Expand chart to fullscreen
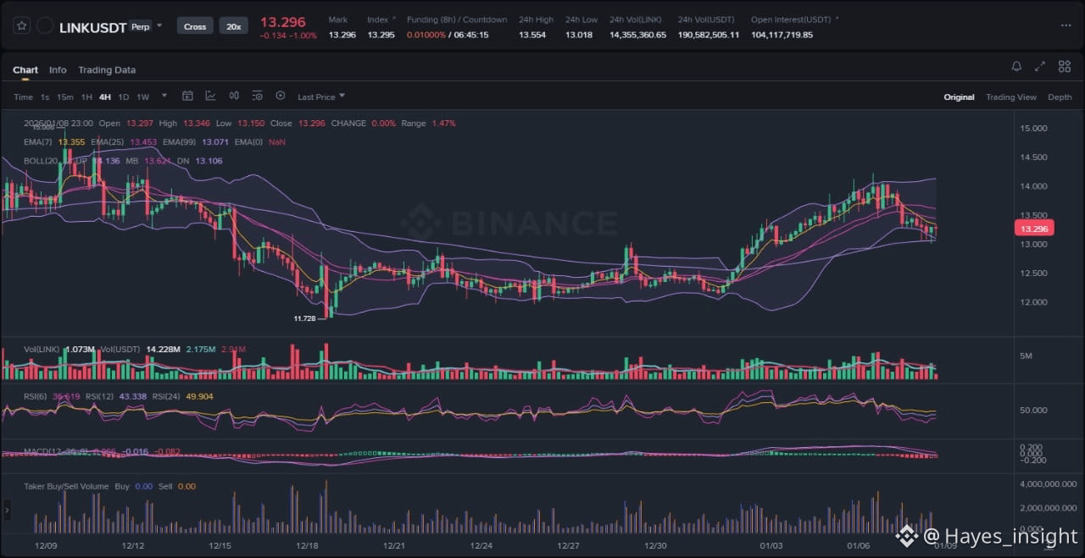 pos(1040,66)
